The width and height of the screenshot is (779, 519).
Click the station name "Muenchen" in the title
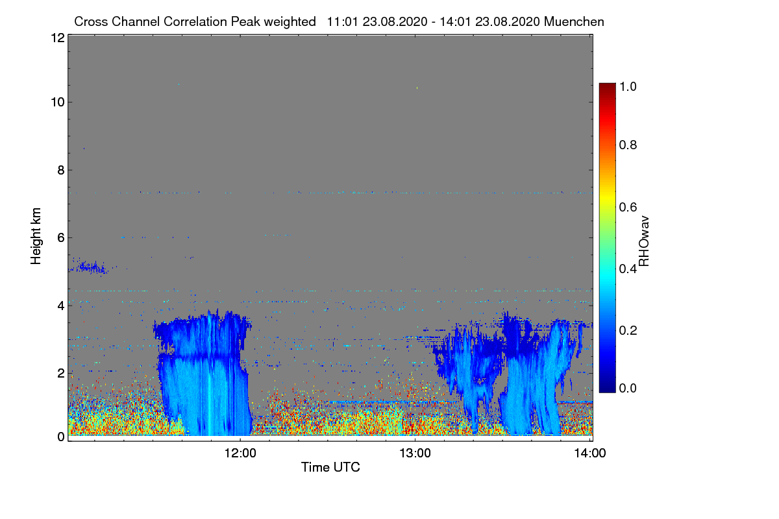tap(575, 21)
